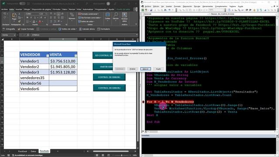Click the SIN CONTROL DE ERRORES macro button
This screenshot has height=157, width=279.
coord(103,55)
